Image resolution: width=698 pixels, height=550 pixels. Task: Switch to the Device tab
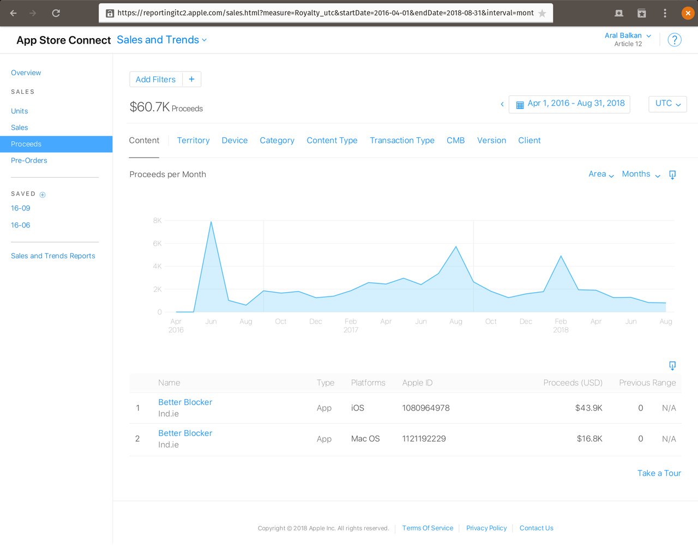(234, 141)
